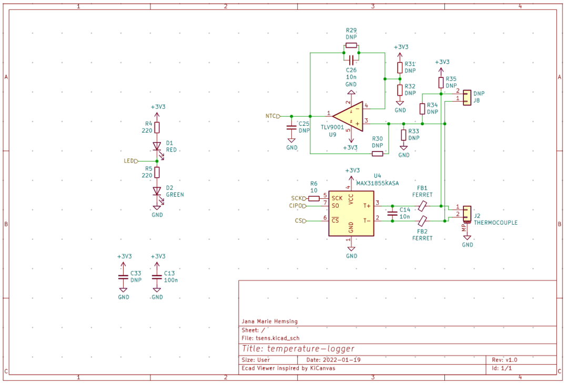Click resistor symbol R6 on the SCK line
568x383 pixels.
(x=313, y=198)
